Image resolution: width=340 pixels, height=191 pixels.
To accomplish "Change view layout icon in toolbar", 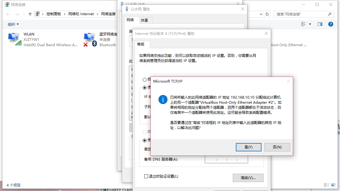I will point(303,24).
